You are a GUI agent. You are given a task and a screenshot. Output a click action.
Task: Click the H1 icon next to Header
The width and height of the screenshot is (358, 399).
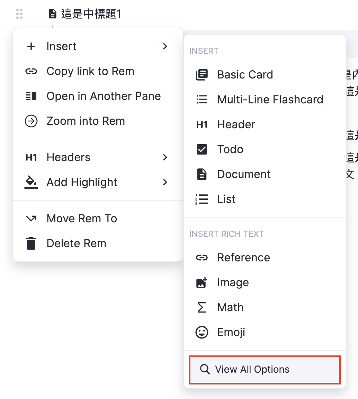(x=202, y=124)
